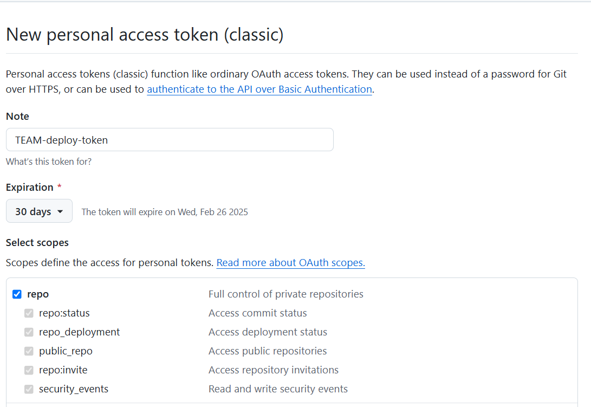Click inside the Note input field

[170, 139]
